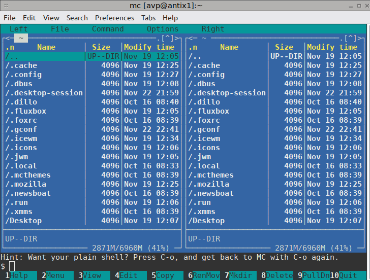Screen dimensions: 370x280
Task: Select /.mozilla in the left panel
Action: [x=92, y=184]
